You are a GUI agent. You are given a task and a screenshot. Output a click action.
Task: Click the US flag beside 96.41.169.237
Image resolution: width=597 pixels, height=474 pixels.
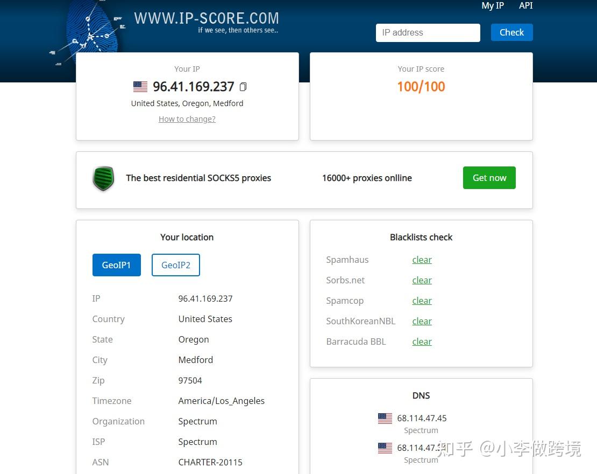coord(140,87)
